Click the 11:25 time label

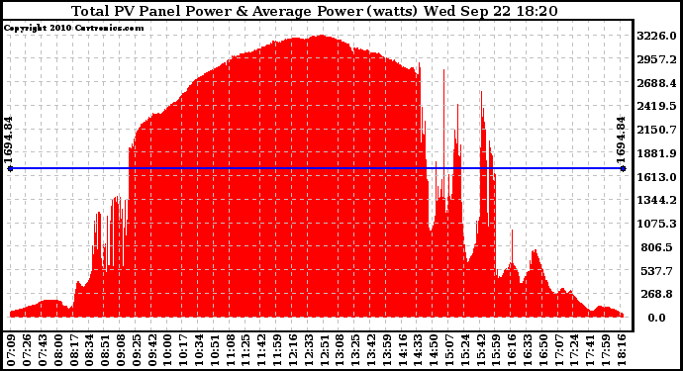244,351
